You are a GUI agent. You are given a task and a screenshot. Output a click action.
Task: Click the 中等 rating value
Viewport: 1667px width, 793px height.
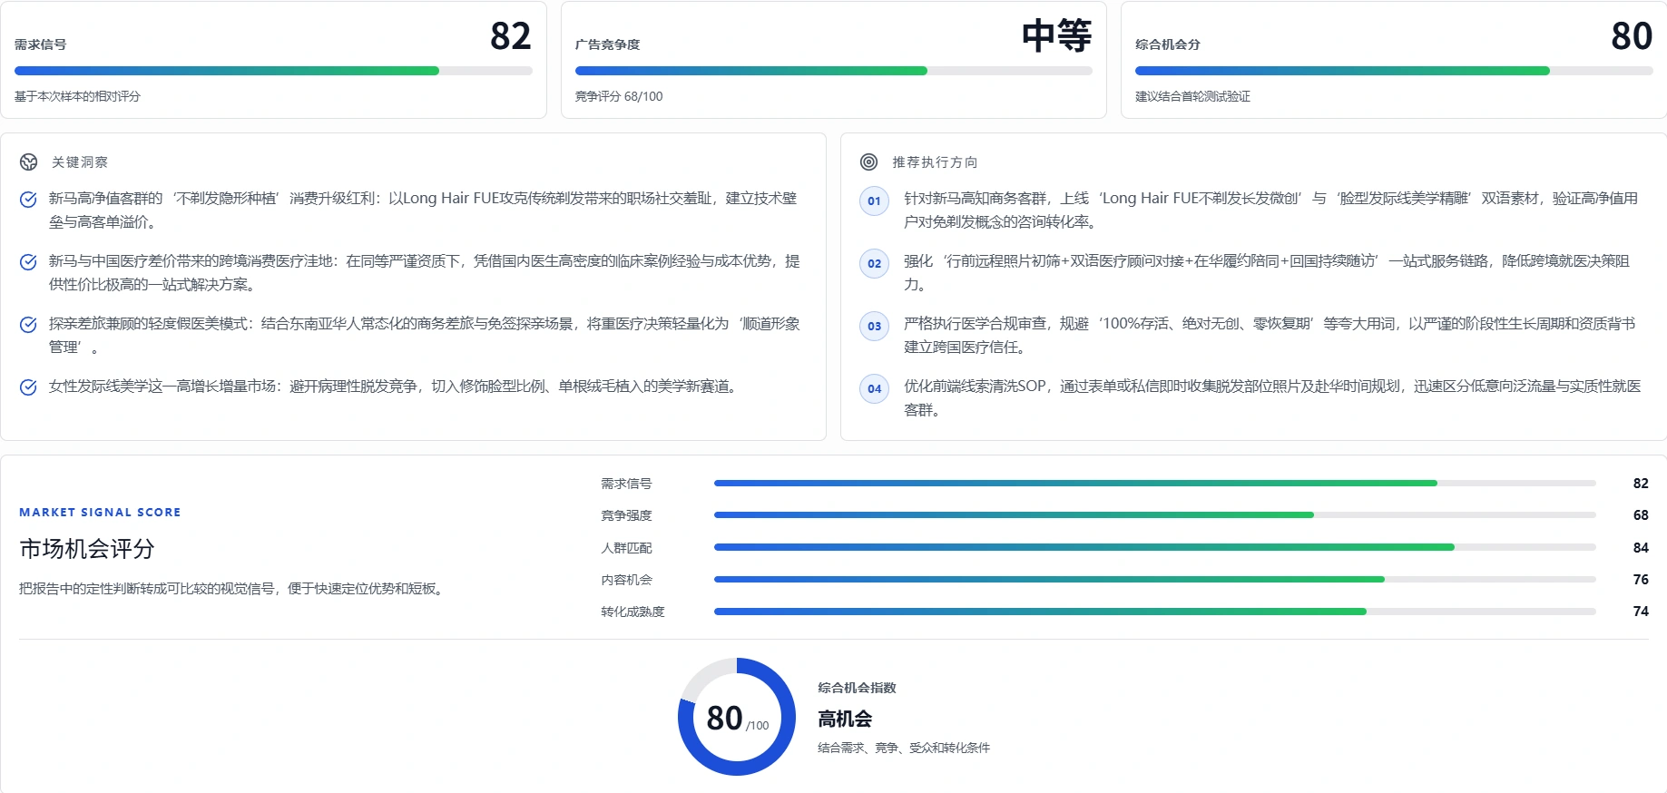click(1057, 36)
